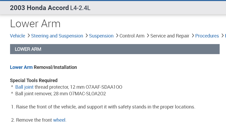Click the large Lower Arm page heading
The image size is (226, 128).
[x=35, y=24]
